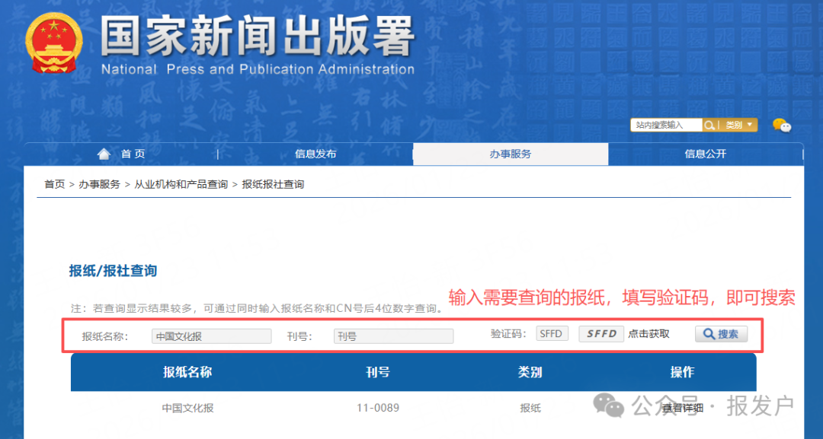Switch to the 信息公开 tab
Screen dimensions: 823x439
point(706,153)
